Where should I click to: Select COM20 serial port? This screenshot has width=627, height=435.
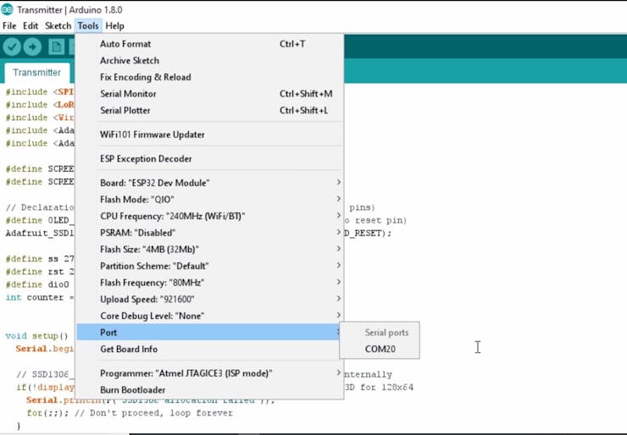[380, 350]
